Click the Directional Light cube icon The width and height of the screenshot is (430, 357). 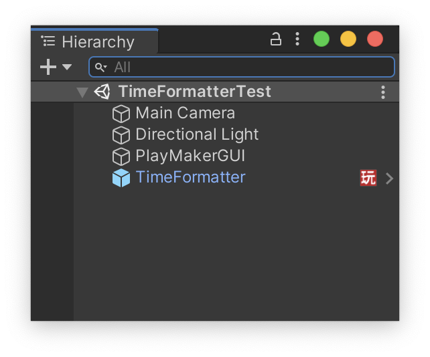coord(121,135)
